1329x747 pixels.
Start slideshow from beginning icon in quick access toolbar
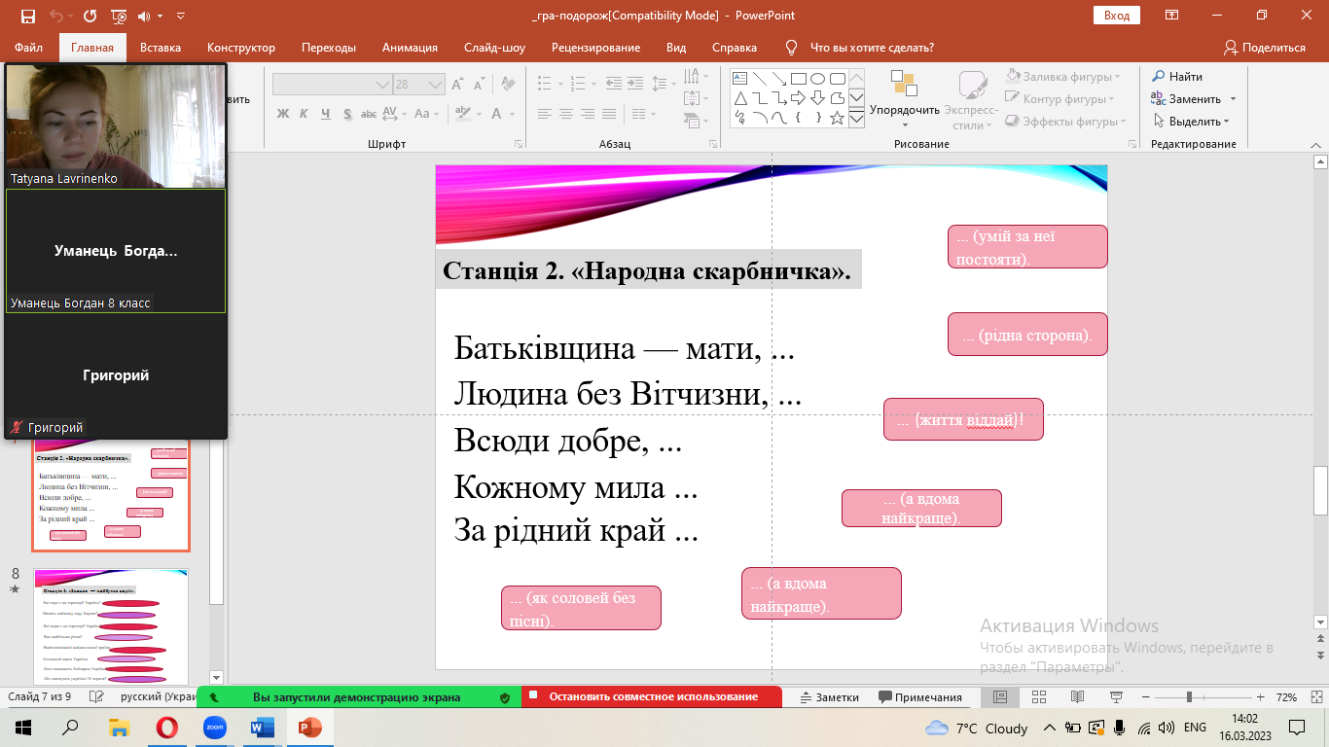pyautogui.click(x=119, y=17)
